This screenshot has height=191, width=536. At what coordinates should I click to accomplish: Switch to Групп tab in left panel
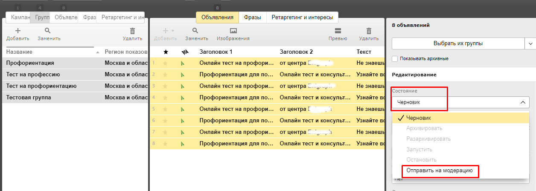click(41, 17)
